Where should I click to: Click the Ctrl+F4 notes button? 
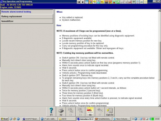tap(110, 112)
